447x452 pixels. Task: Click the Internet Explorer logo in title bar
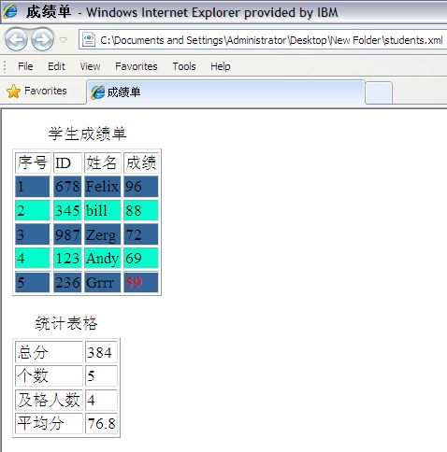point(10,11)
